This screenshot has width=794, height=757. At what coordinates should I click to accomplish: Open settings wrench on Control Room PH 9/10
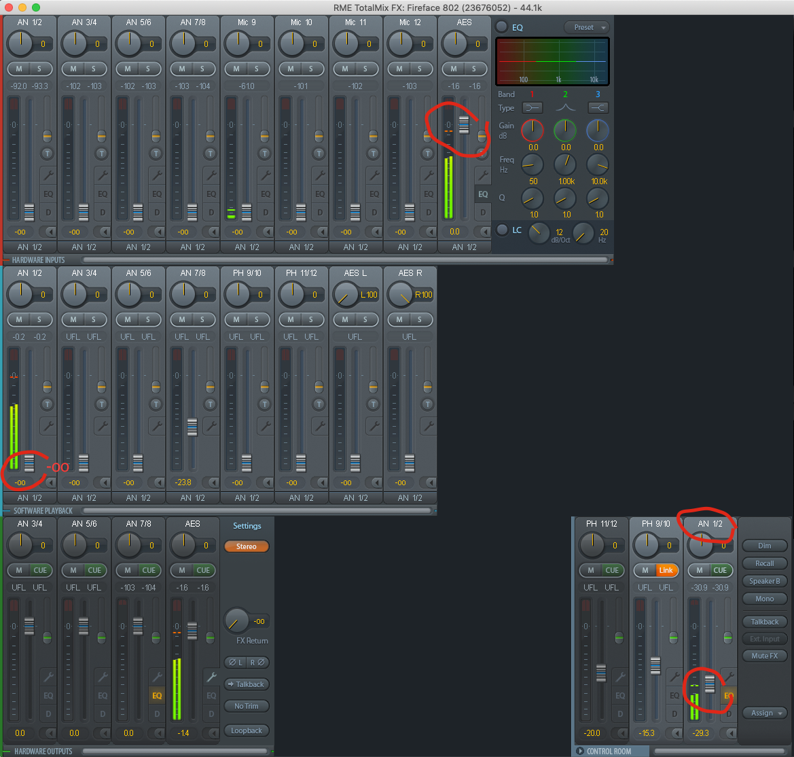[674, 677]
